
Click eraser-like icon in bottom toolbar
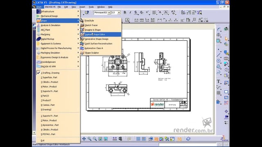pos(188,139)
